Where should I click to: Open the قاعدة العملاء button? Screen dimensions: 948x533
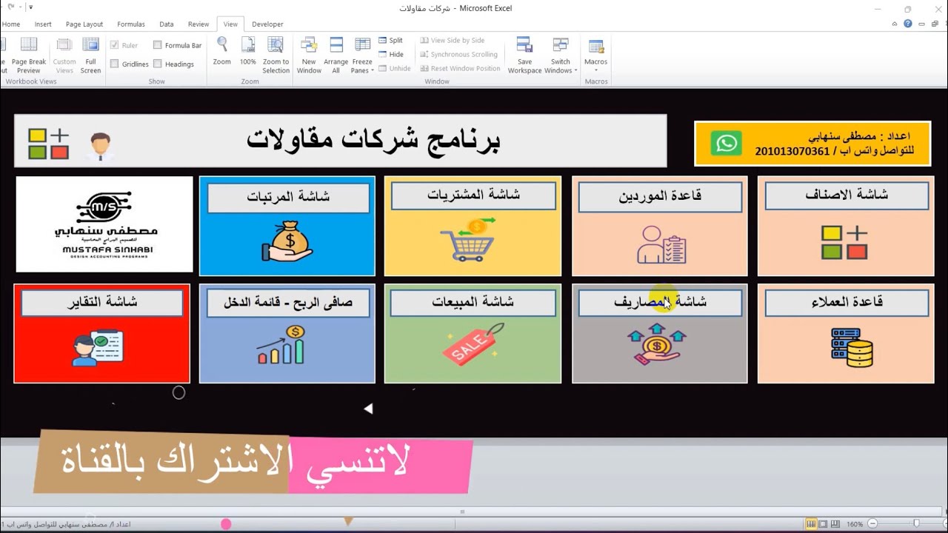point(847,303)
